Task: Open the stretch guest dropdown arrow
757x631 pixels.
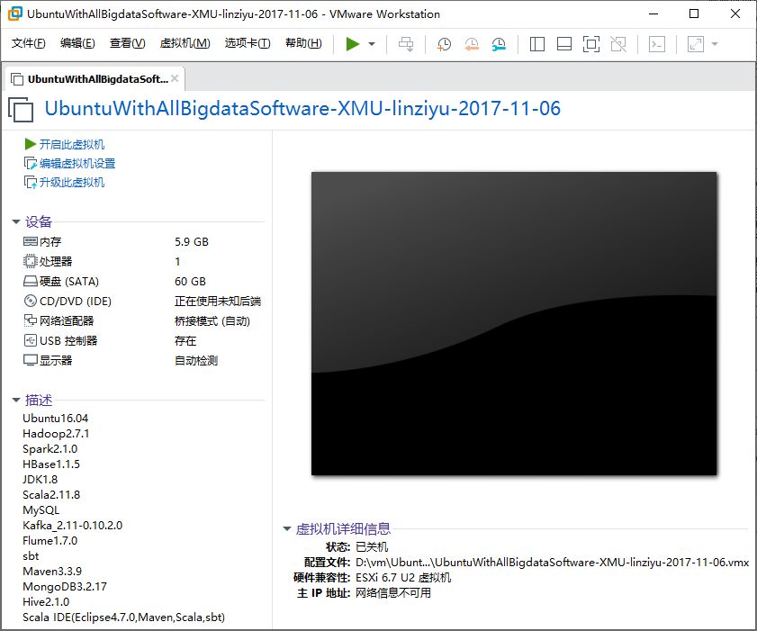Action: (715, 44)
